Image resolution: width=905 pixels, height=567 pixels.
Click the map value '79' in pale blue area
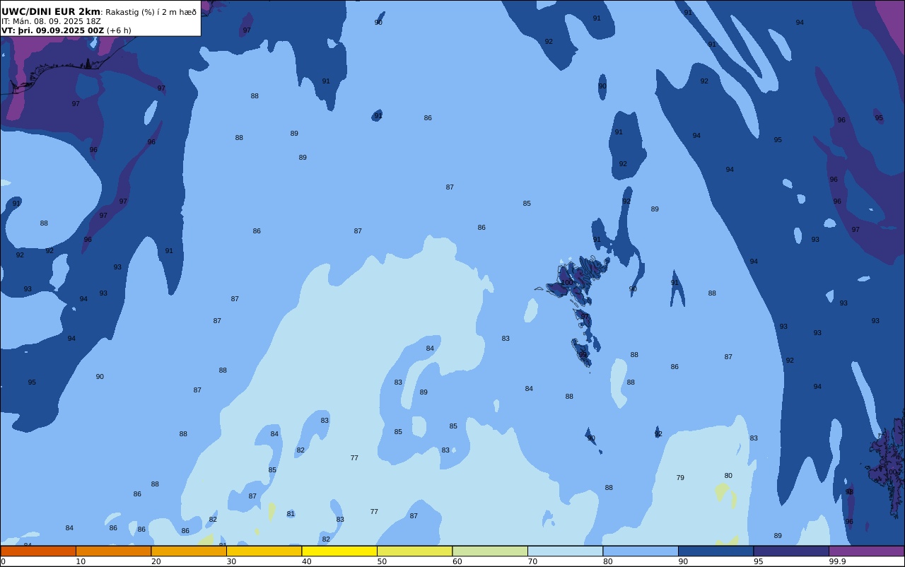coord(680,478)
